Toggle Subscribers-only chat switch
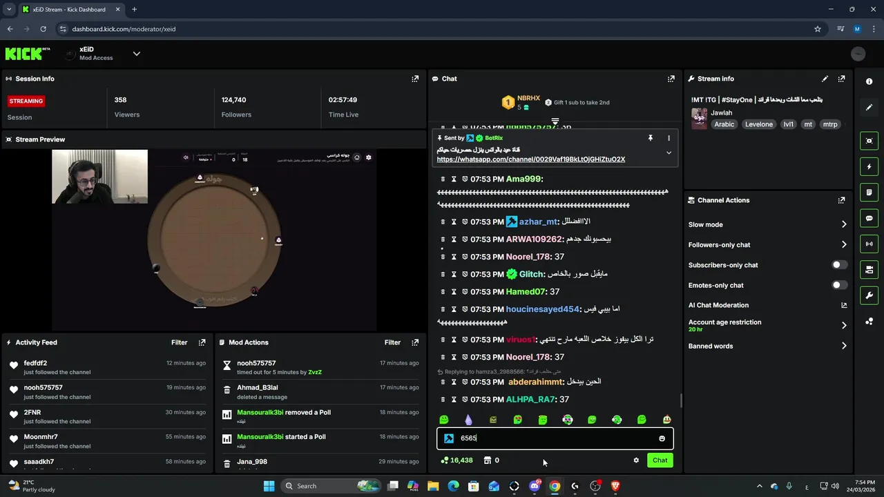This screenshot has width=884, height=497. [839, 265]
